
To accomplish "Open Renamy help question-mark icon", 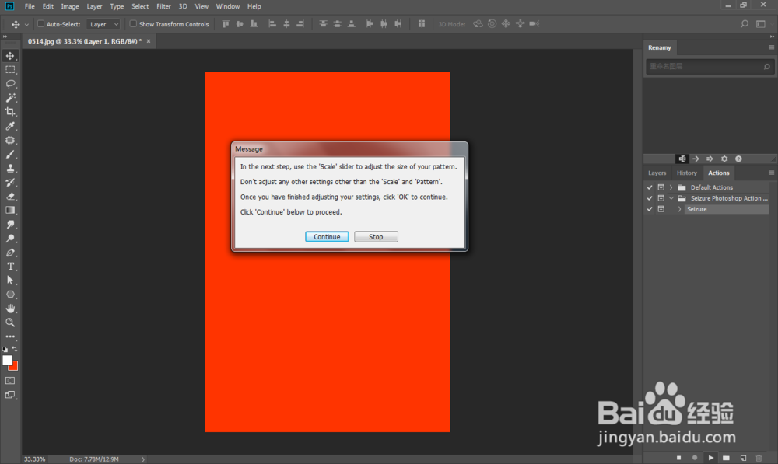I will pyautogui.click(x=738, y=159).
